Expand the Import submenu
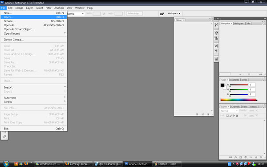 click(33, 87)
